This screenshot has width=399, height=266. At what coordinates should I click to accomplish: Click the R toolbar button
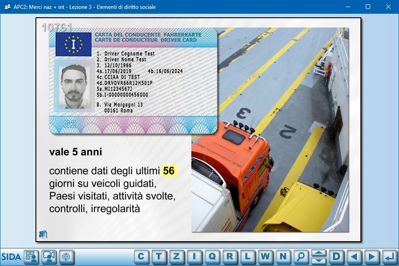pyautogui.click(x=230, y=256)
